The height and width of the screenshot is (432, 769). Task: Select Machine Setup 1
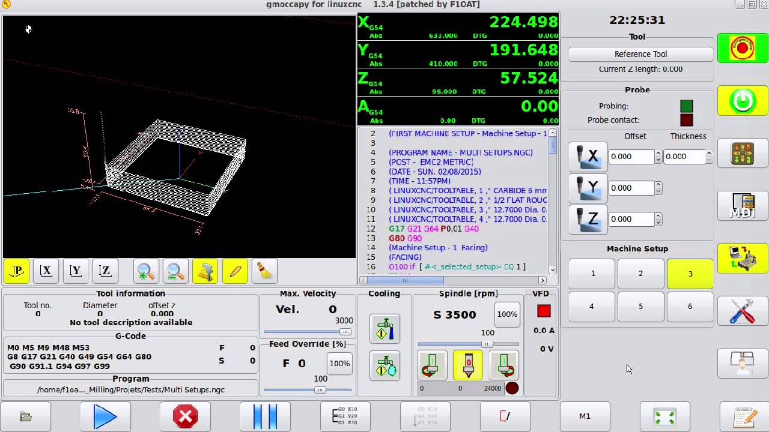pos(592,273)
